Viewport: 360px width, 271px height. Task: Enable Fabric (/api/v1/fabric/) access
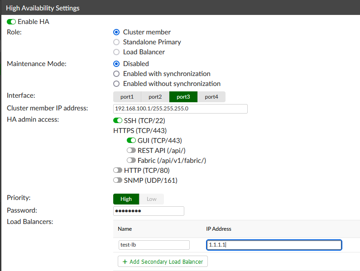[x=131, y=161]
